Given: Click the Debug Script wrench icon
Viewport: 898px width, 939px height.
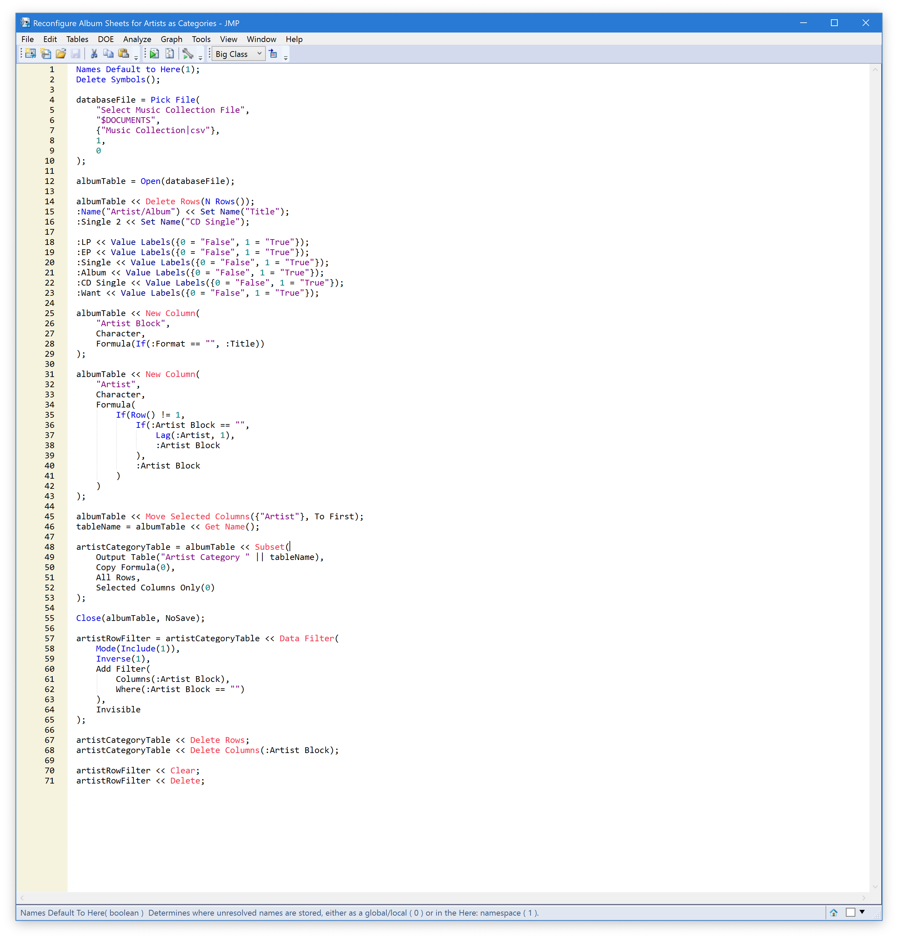Looking at the screenshot, I should [x=188, y=54].
